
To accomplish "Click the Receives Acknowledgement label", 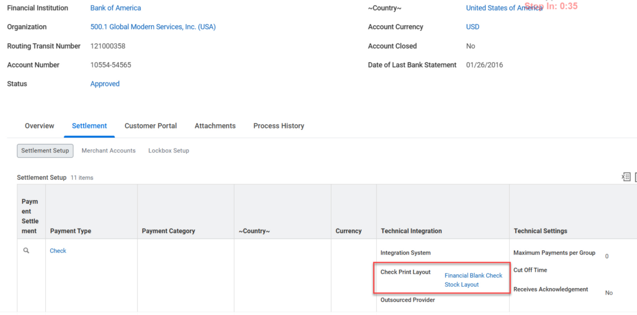I will point(551,289).
